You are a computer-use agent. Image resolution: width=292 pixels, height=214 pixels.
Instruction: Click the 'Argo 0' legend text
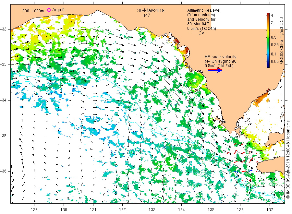tap(58, 10)
